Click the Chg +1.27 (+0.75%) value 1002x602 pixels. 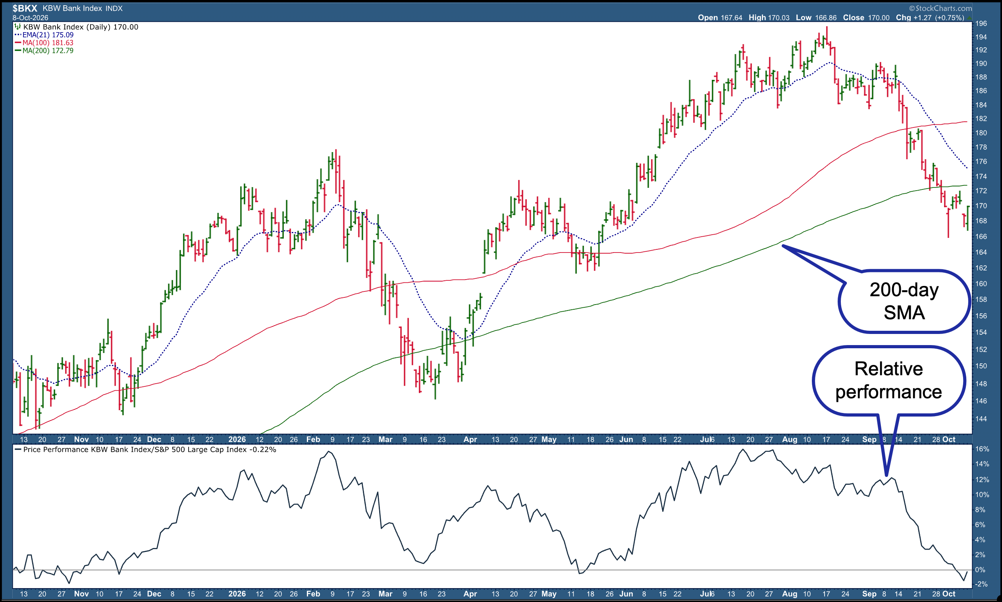[x=930, y=17]
